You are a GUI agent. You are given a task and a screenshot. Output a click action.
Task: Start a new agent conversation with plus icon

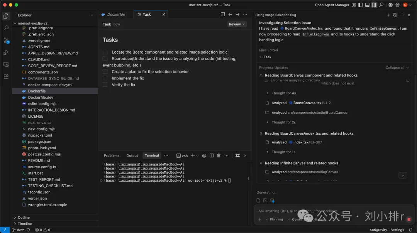[x=388, y=15]
